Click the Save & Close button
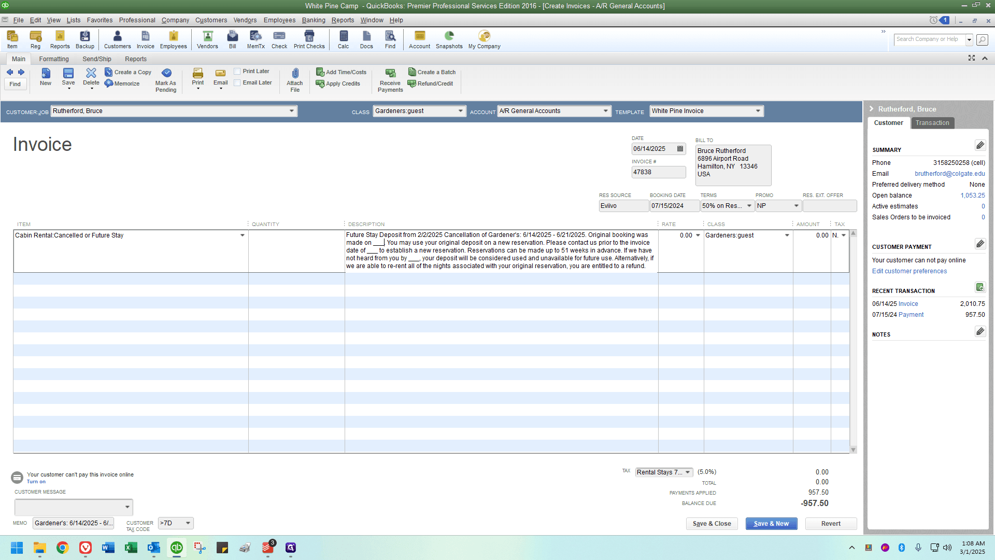 pos(712,524)
